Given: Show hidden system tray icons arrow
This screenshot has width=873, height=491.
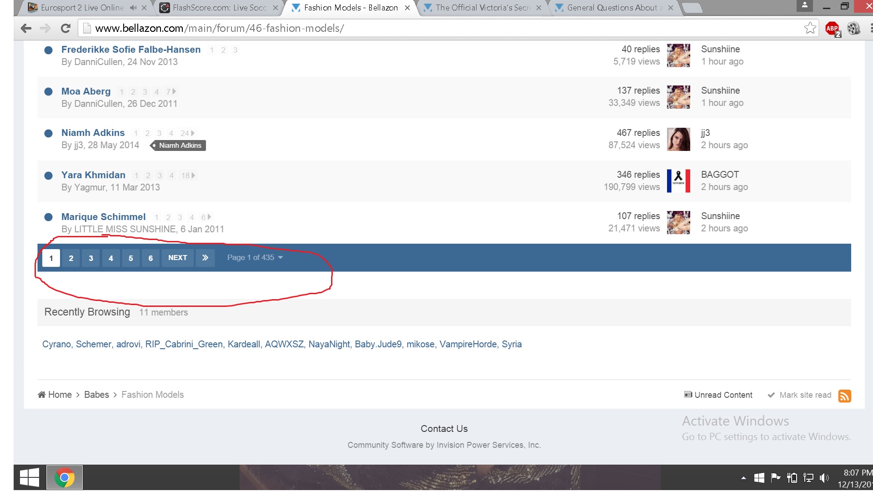Looking at the screenshot, I should [x=743, y=478].
